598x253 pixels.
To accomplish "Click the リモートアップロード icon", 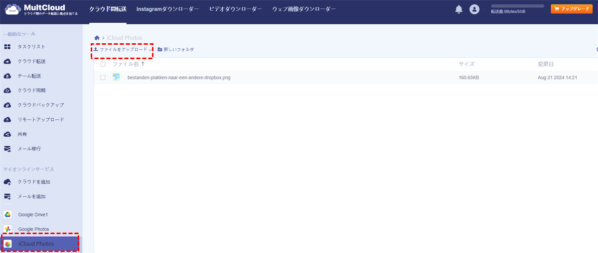I will coord(7,119).
